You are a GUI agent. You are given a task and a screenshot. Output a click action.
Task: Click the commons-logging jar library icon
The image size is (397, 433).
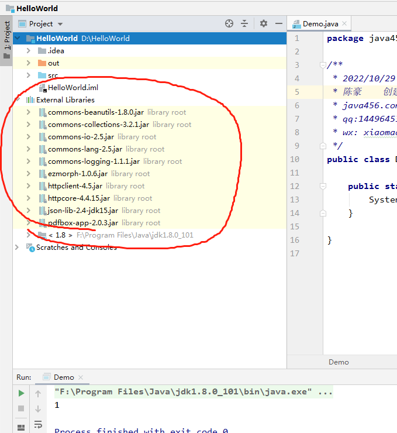(x=43, y=161)
